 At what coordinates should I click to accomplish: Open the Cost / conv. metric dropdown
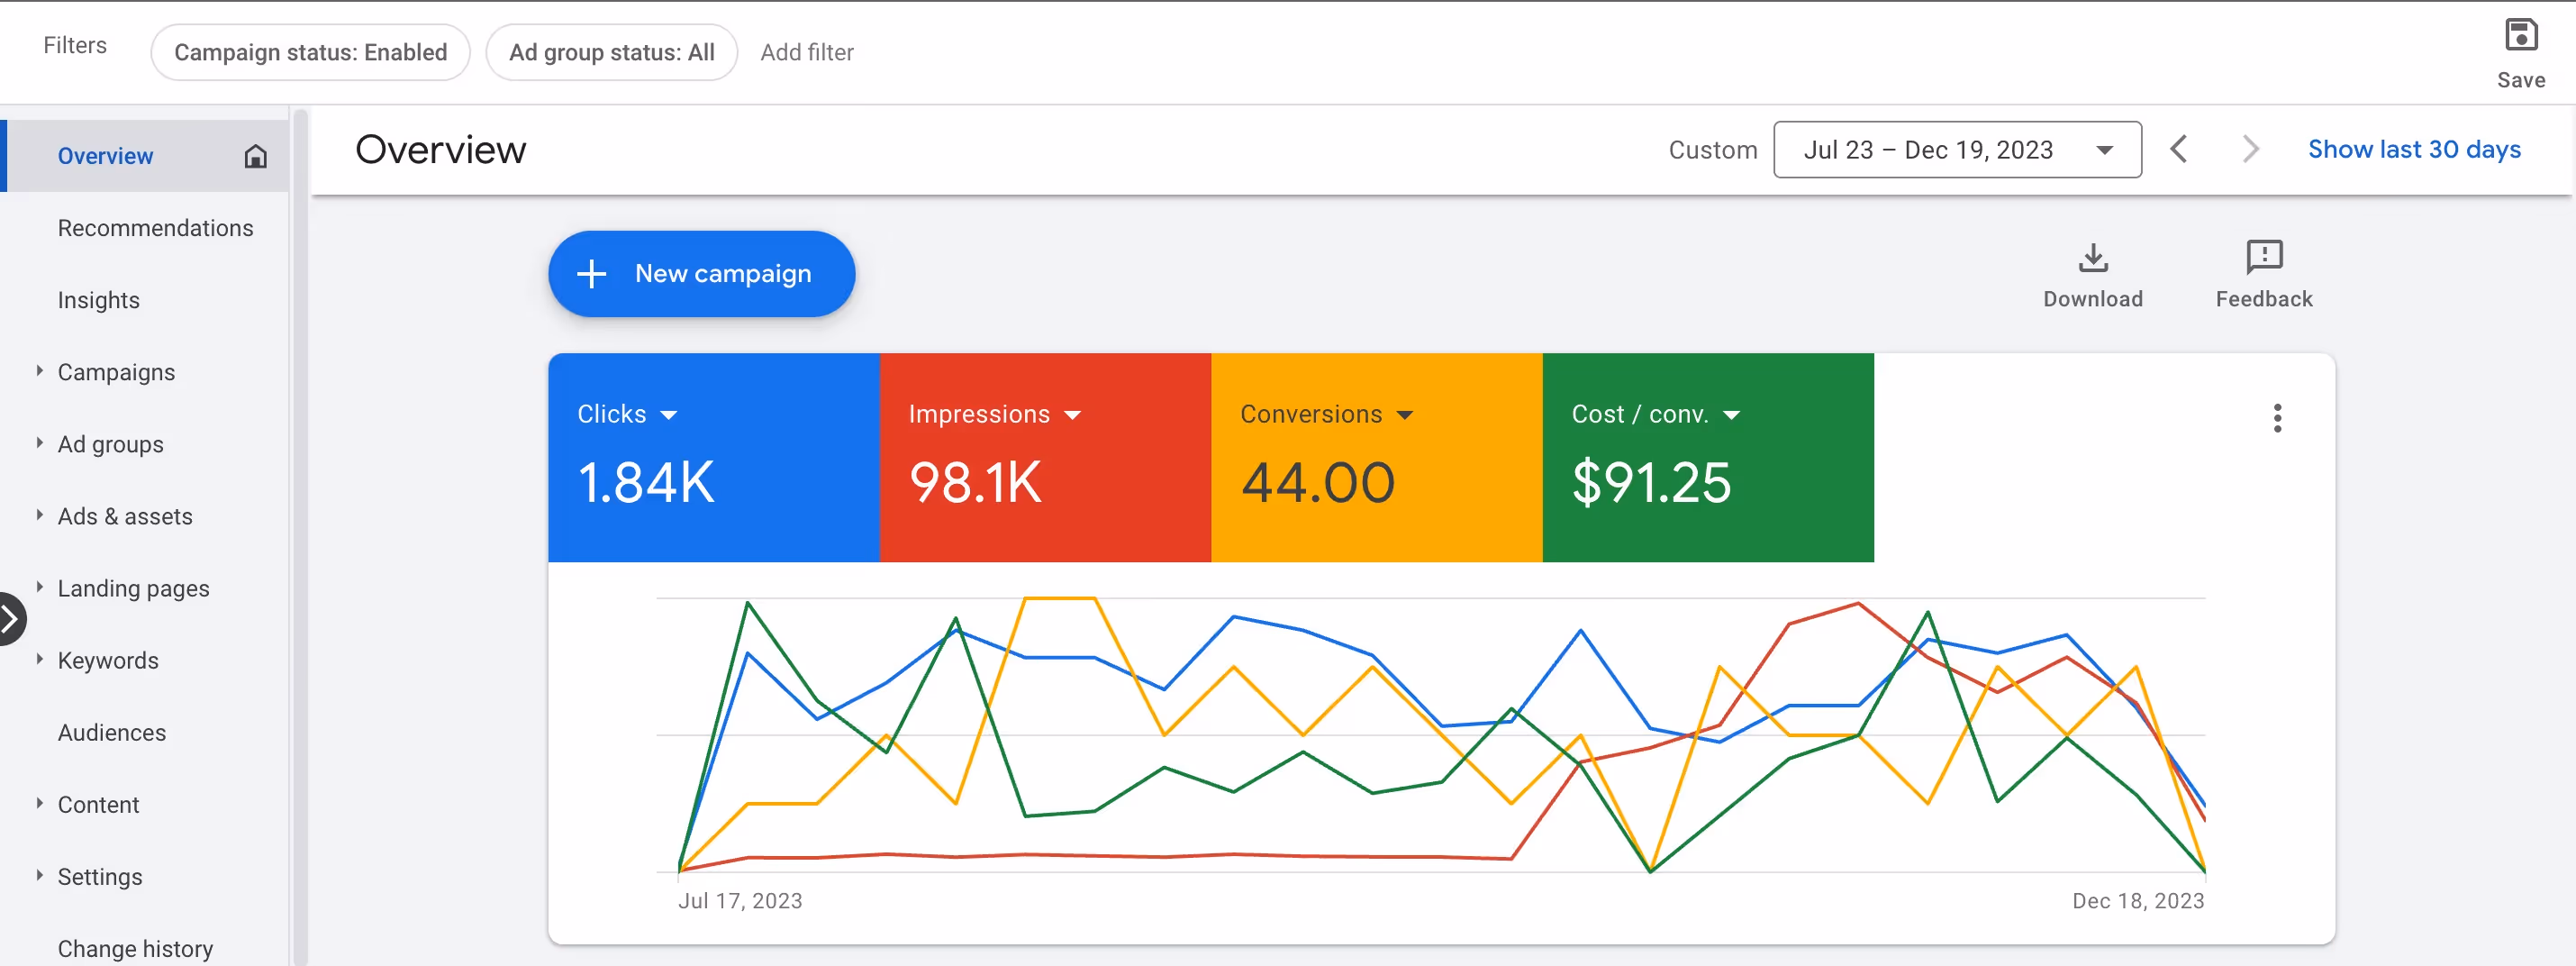pos(1732,415)
